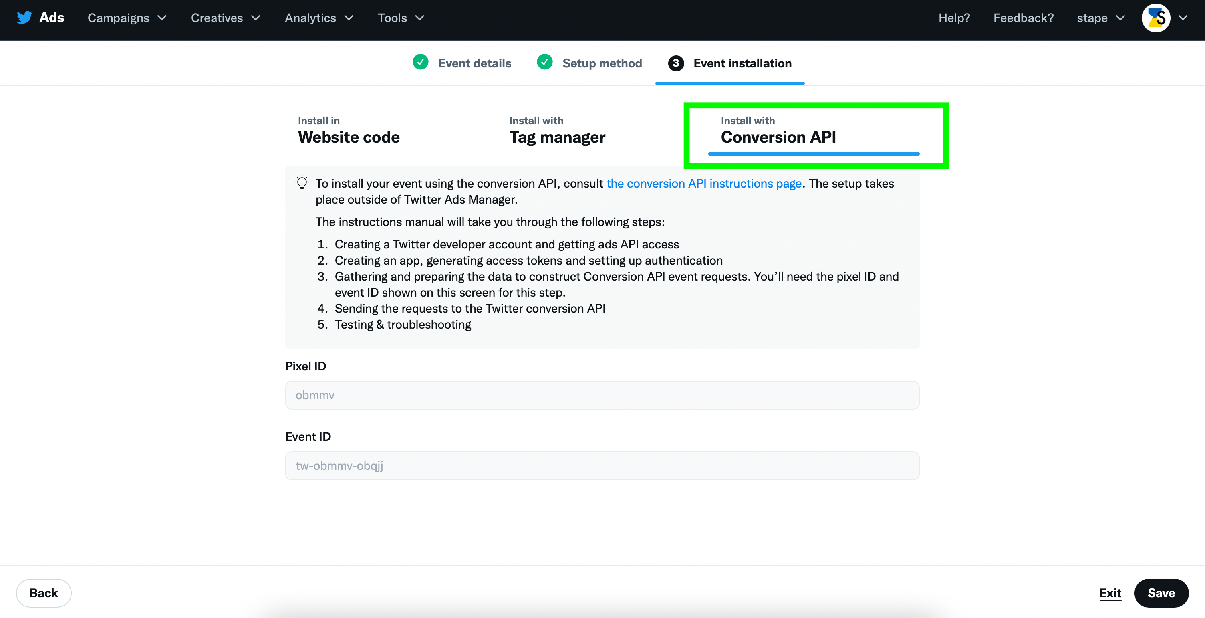The image size is (1205, 618).
Task: Expand the Analytics menu
Action: tap(320, 18)
